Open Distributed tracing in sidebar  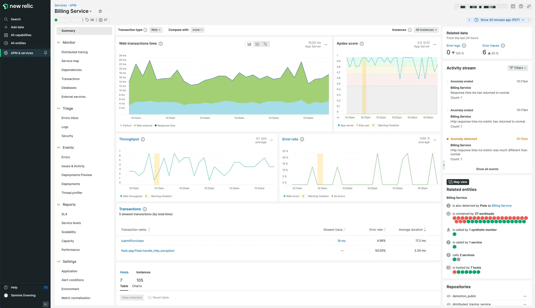click(x=74, y=52)
